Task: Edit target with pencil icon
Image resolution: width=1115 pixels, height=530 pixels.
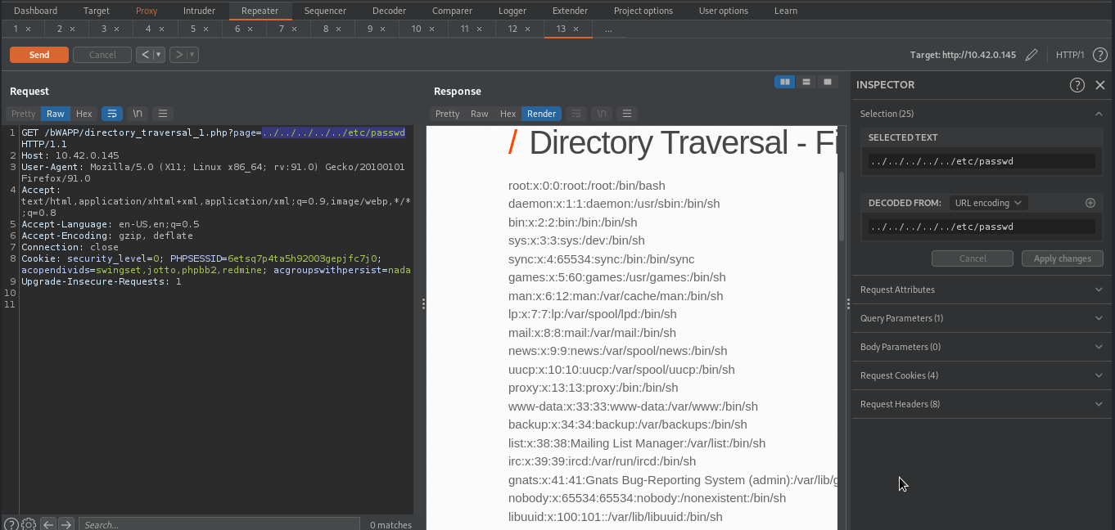Action: (x=1031, y=55)
